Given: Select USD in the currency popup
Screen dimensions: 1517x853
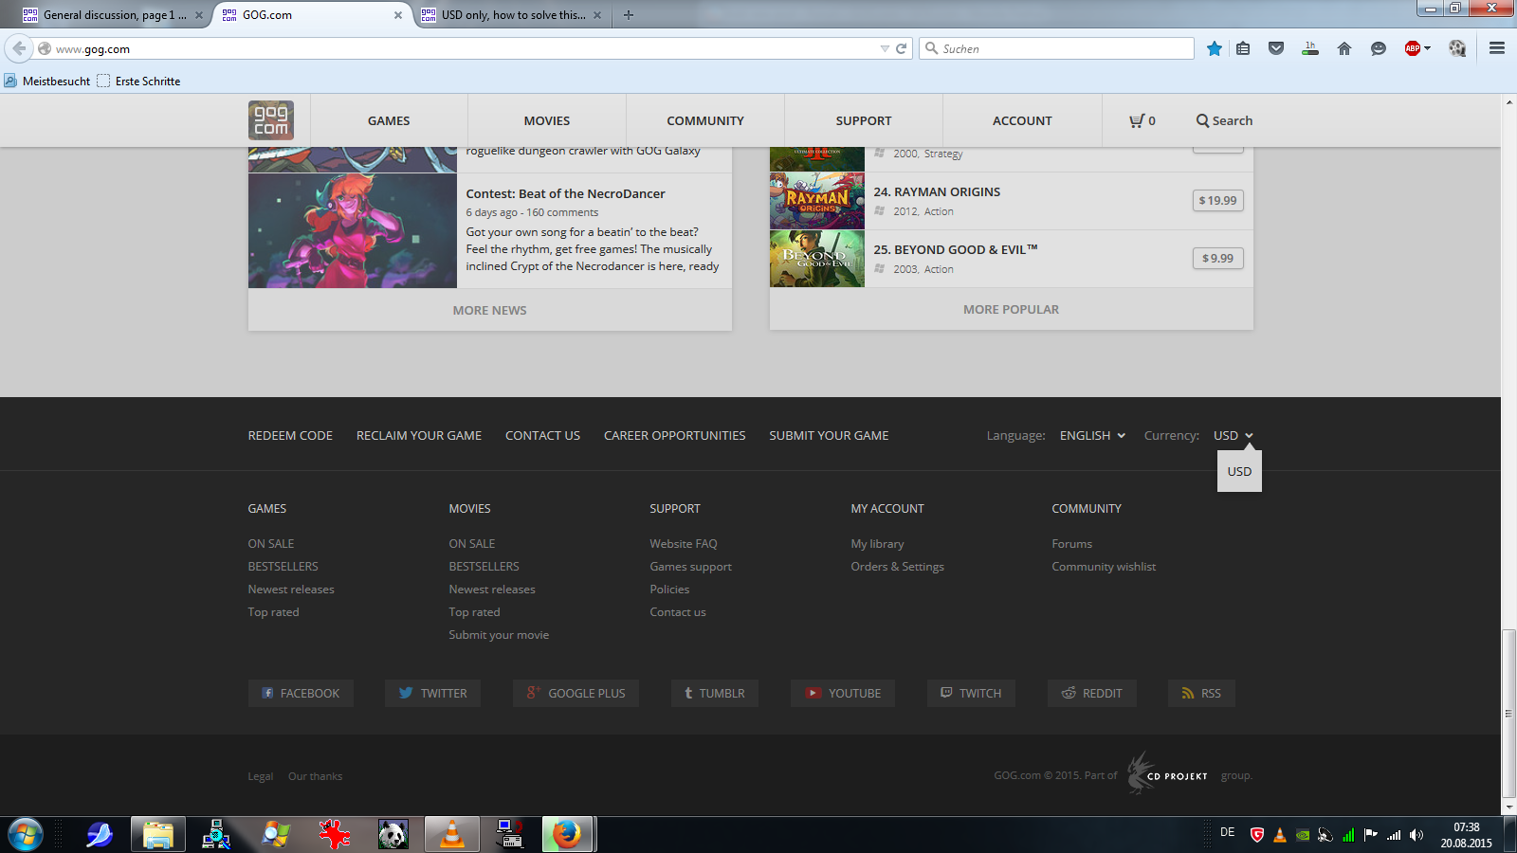Looking at the screenshot, I should point(1239,471).
